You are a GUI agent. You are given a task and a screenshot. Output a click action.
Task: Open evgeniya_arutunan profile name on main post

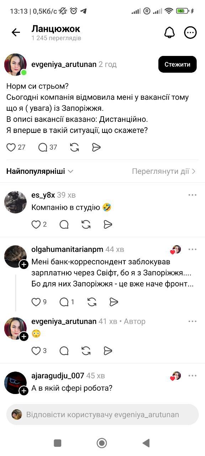pos(64,64)
